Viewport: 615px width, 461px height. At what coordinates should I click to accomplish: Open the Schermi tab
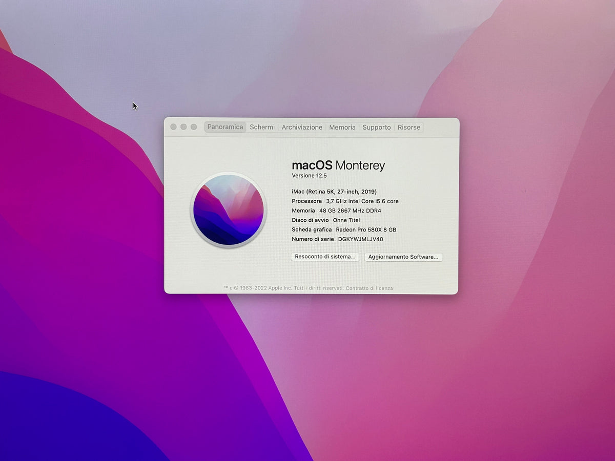click(262, 127)
